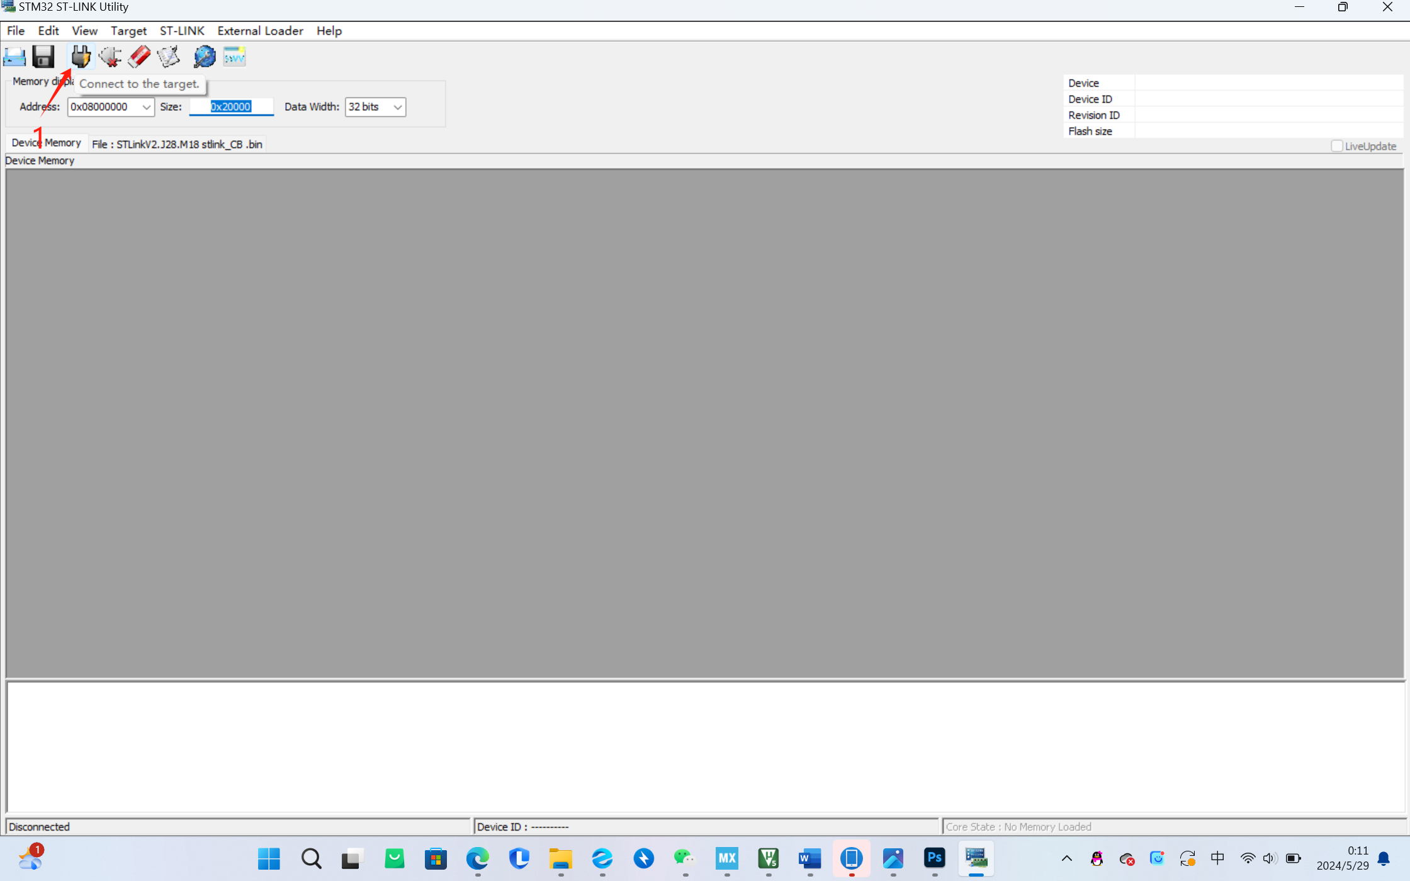Enable the LiveUpdate checkbox
Image resolution: width=1410 pixels, height=881 pixels.
1337,146
